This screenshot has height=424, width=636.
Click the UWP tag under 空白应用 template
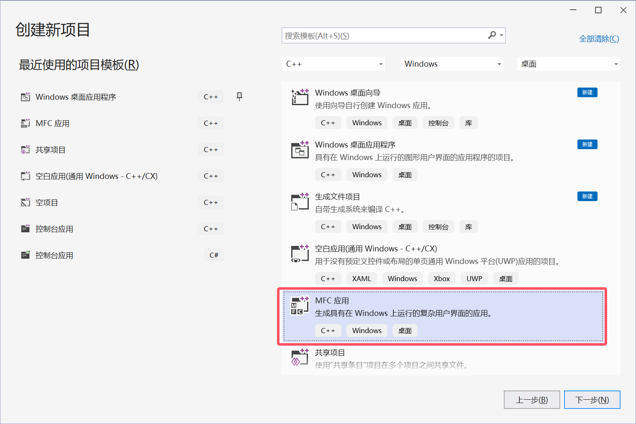pyautogui.click(x=474, y=279)
